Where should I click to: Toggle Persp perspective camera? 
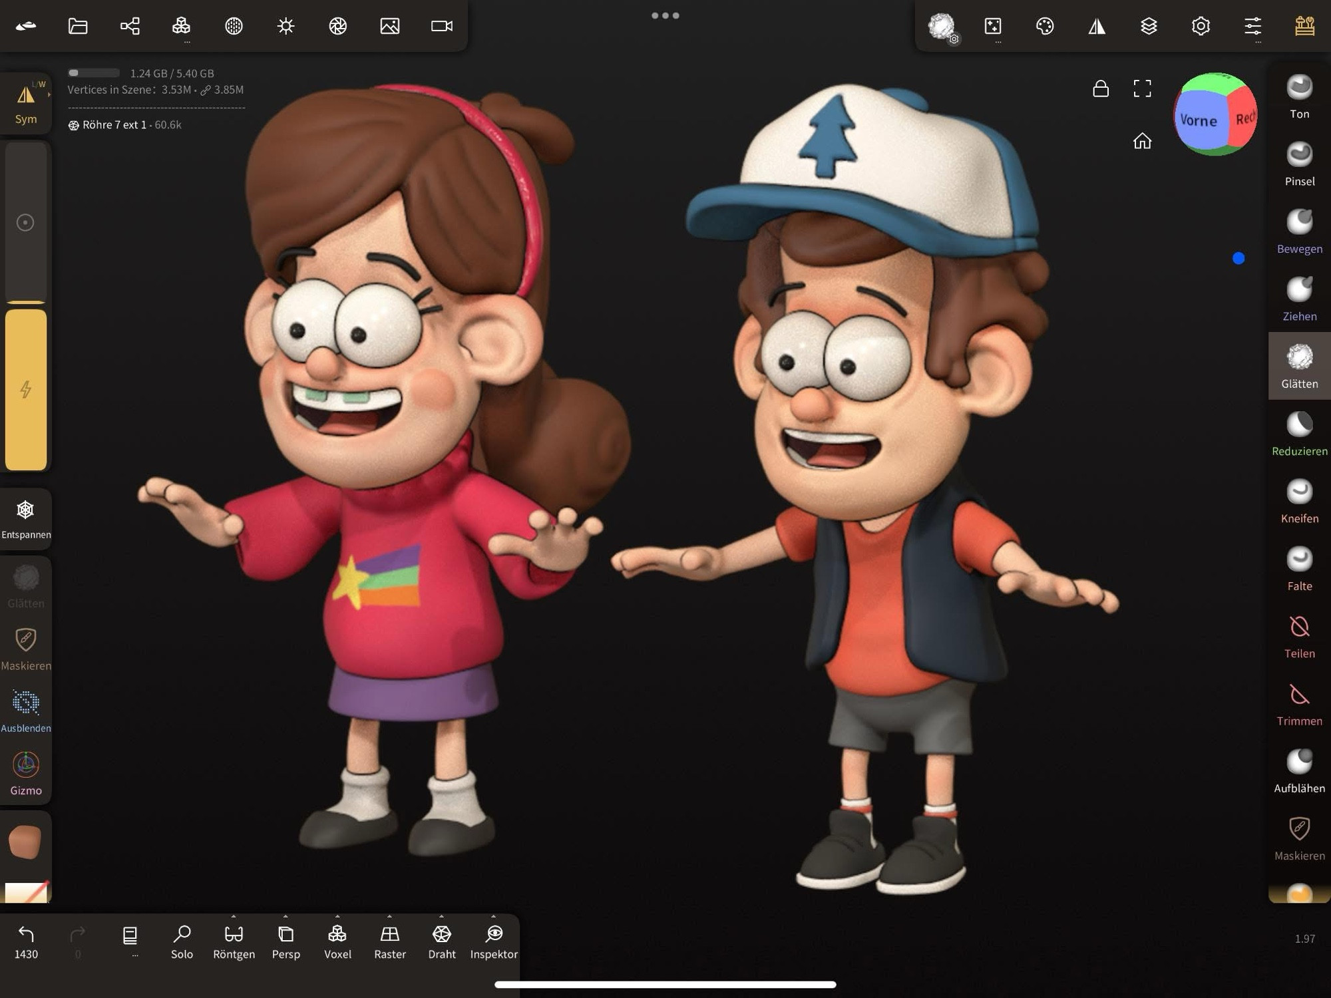click(x=285, y=942)
